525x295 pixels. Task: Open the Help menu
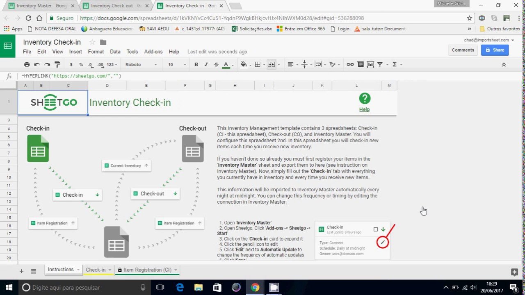[x=174, y=52]
